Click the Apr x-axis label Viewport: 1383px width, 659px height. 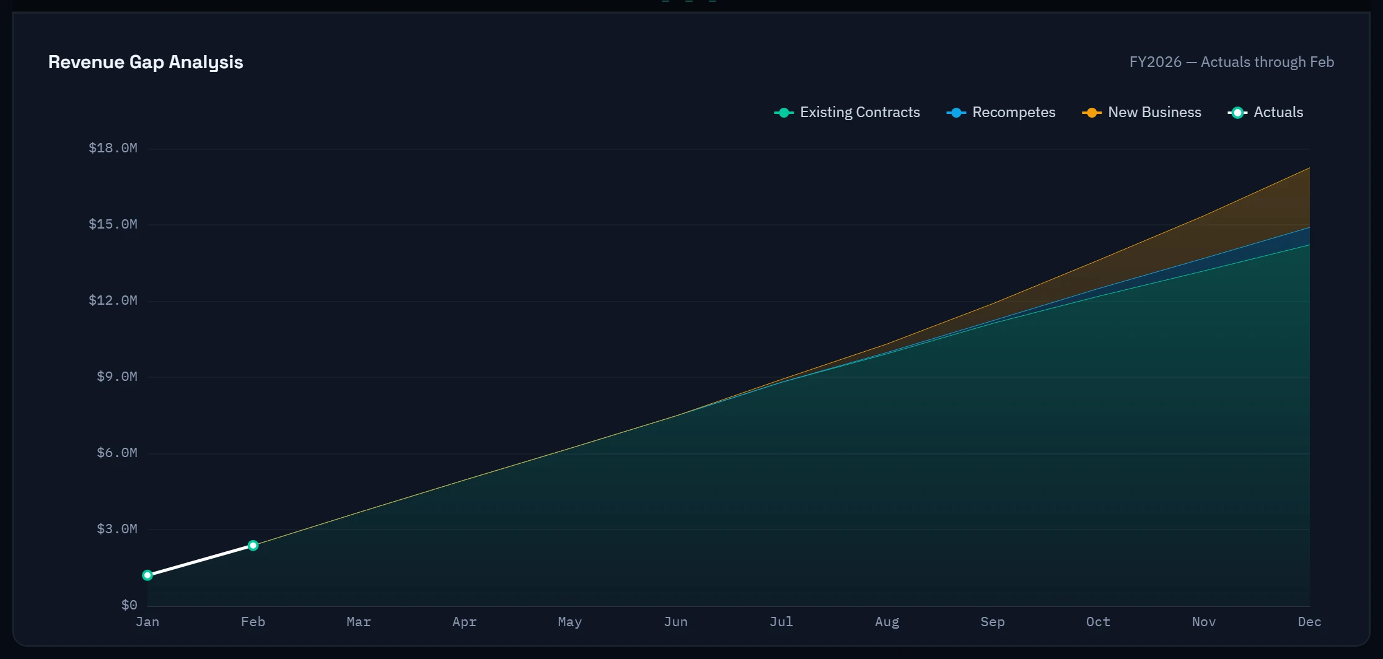click(x=464, y=622)
